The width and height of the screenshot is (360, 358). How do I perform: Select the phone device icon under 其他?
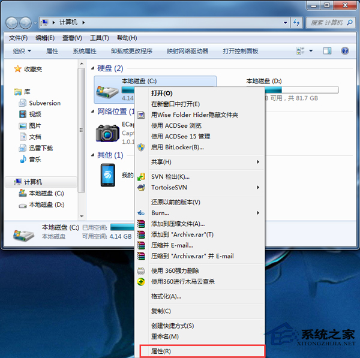tap(107, 175)
